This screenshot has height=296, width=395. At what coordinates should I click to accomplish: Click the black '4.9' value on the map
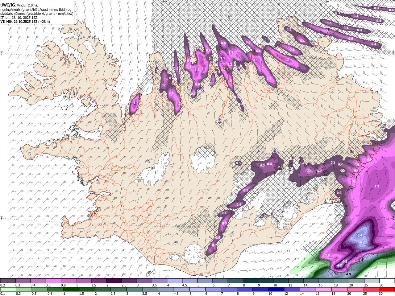348,274
